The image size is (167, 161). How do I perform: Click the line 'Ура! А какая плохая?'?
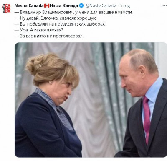tap(39, 30)
